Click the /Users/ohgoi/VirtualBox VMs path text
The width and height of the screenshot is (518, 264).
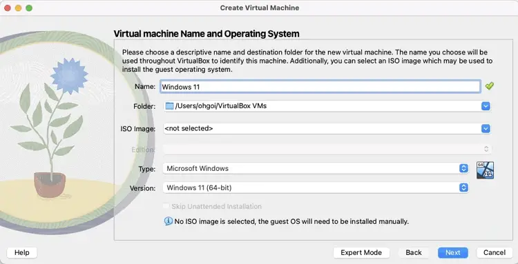click(221, 106)
